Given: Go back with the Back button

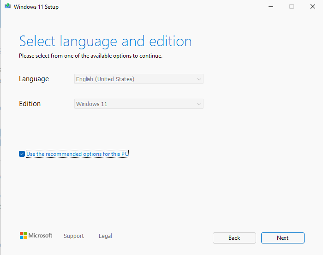Looking at the screenshot, I should tap(234, 238).
